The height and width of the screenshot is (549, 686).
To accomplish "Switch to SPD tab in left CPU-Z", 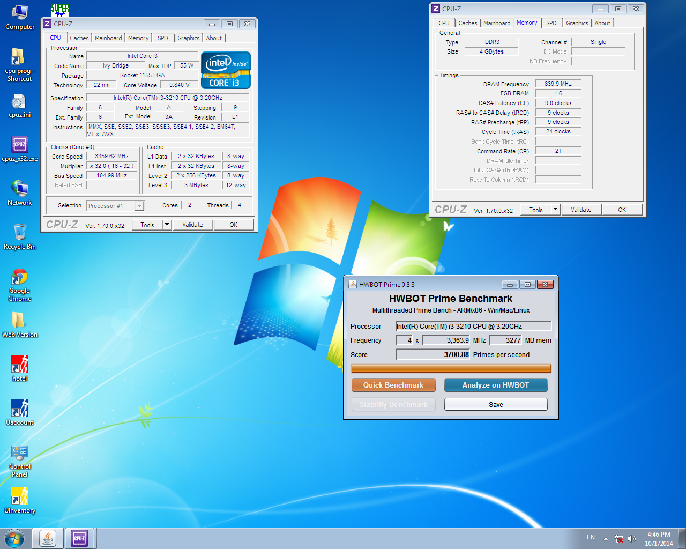I will click(163, 38).
